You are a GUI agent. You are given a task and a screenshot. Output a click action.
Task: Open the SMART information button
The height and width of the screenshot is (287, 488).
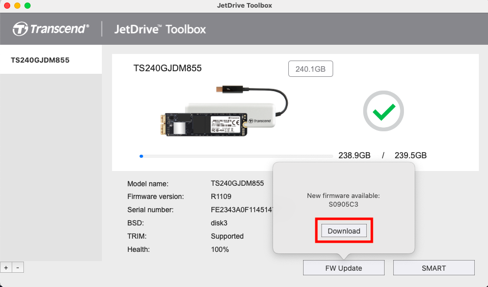click(x=434, y=268)
